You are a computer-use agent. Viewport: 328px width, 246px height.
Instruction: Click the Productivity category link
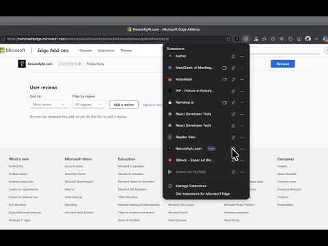point(95,64)
